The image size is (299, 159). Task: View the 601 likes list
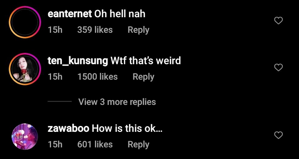tap(95, 144)
